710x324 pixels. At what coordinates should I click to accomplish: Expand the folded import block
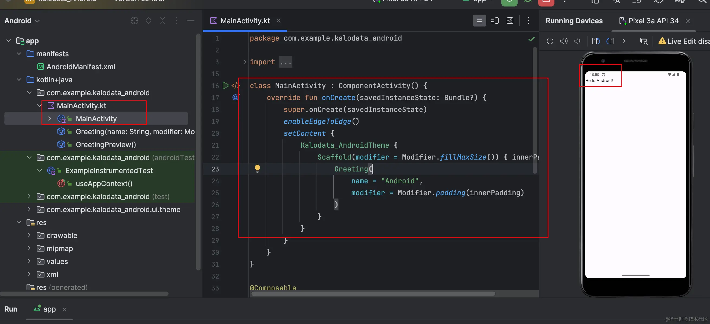pyautogui.click(x=244, y=62)
